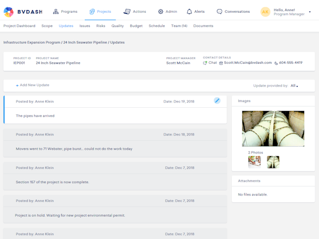Edit the Dec 19 update with pencil icon

217,100
